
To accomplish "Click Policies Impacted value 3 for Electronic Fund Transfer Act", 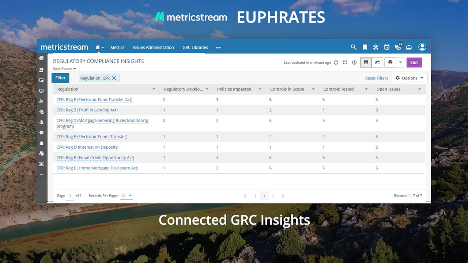I will [x=217, y=100].
